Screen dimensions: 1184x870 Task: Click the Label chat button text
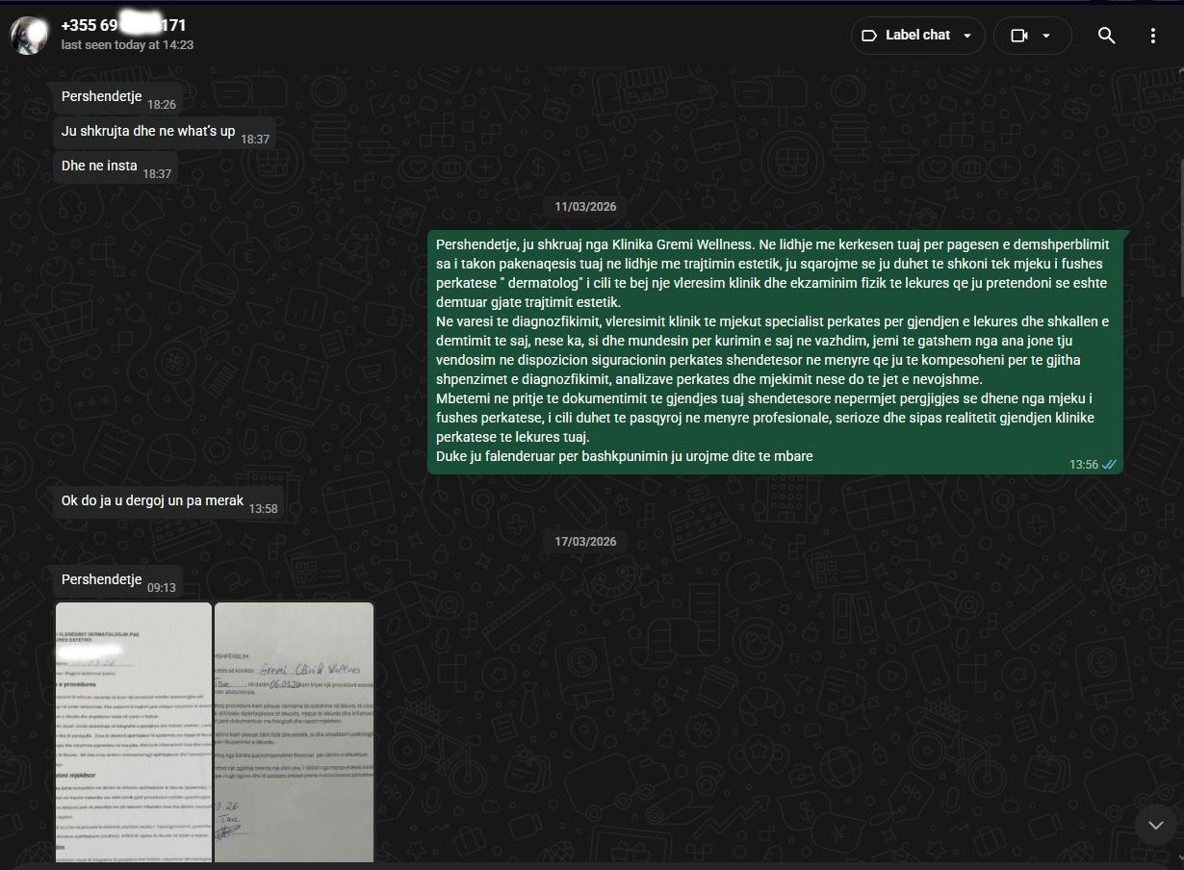[x=917, y=36]
